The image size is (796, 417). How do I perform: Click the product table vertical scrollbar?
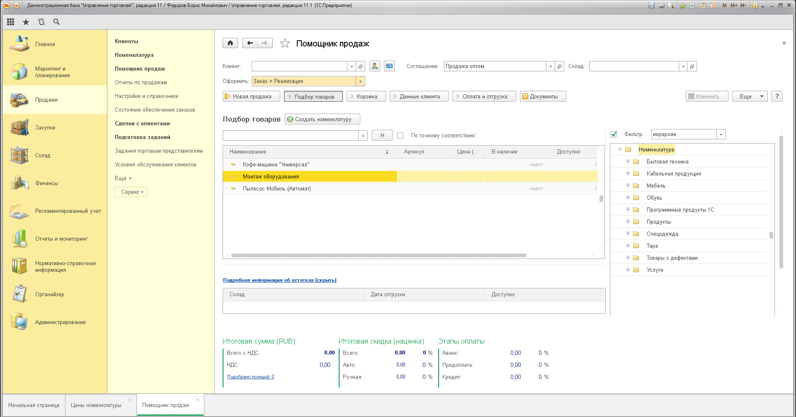coord(601,199)
